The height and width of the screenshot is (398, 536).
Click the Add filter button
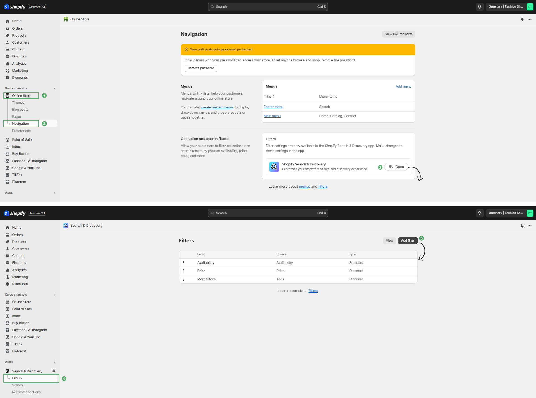tap(408, 241)
